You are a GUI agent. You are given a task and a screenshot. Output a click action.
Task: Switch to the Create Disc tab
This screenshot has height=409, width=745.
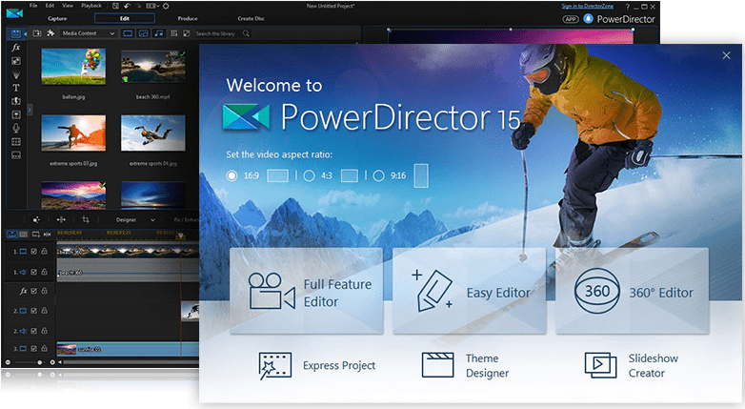coord(252,18)
